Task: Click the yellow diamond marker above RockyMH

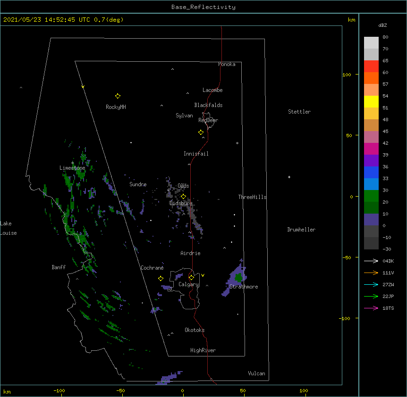Action: [x=118, y=96]
